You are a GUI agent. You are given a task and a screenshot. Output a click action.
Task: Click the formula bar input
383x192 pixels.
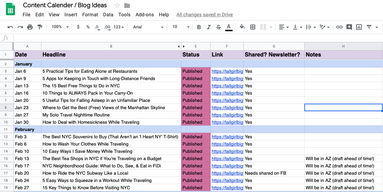[x=198, y=38]
